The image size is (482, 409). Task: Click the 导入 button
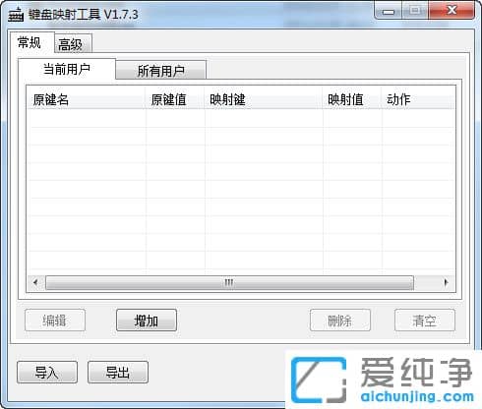[x=47, y=373]
